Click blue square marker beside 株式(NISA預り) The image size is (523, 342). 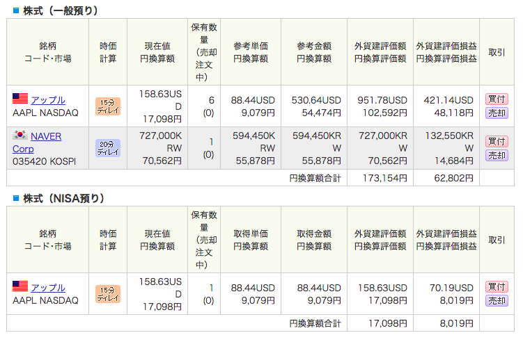16,199
